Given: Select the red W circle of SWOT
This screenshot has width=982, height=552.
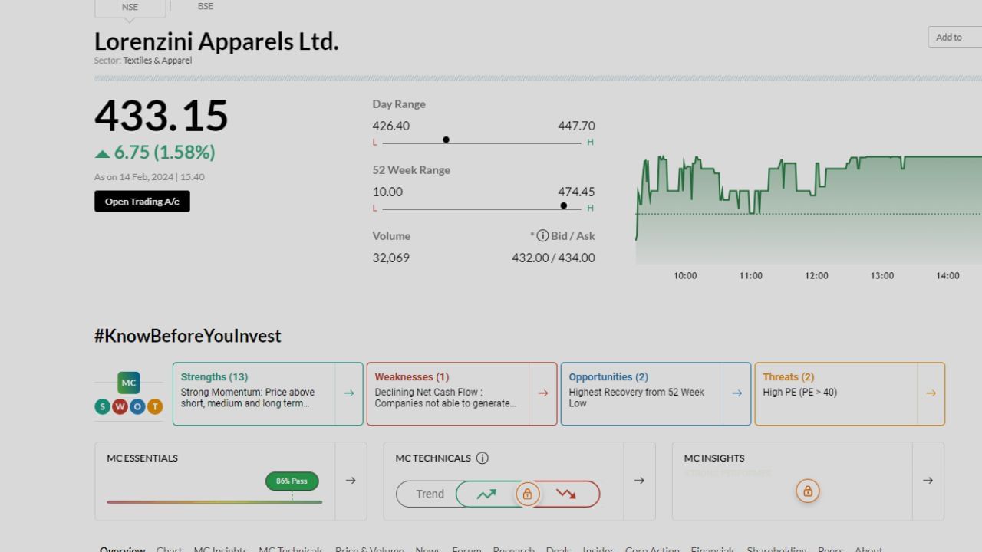Looking at the screenshot, I should [120, 407].
